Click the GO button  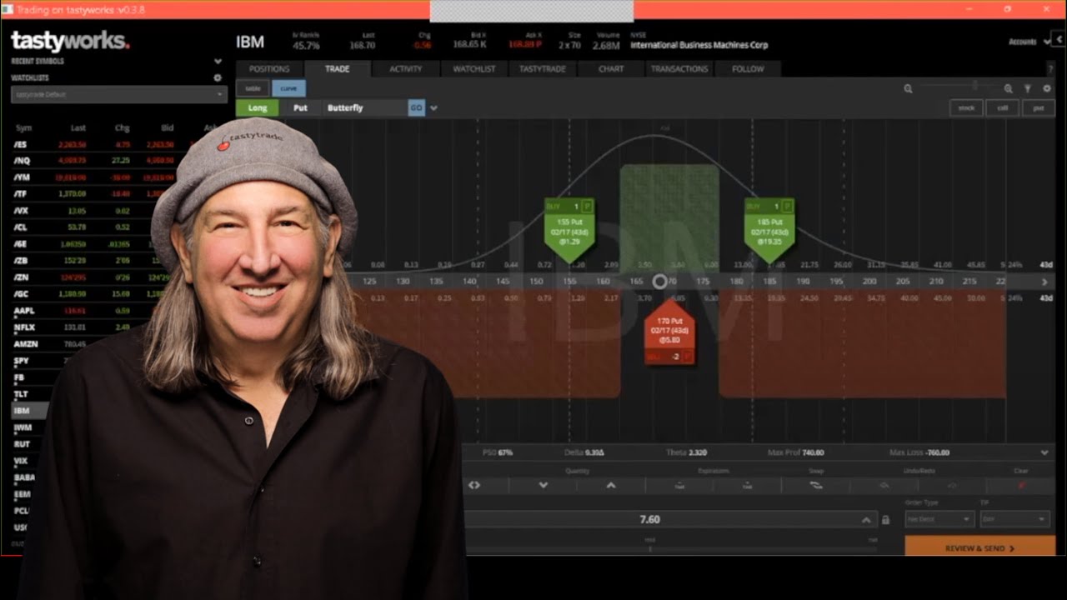[416, 107]
